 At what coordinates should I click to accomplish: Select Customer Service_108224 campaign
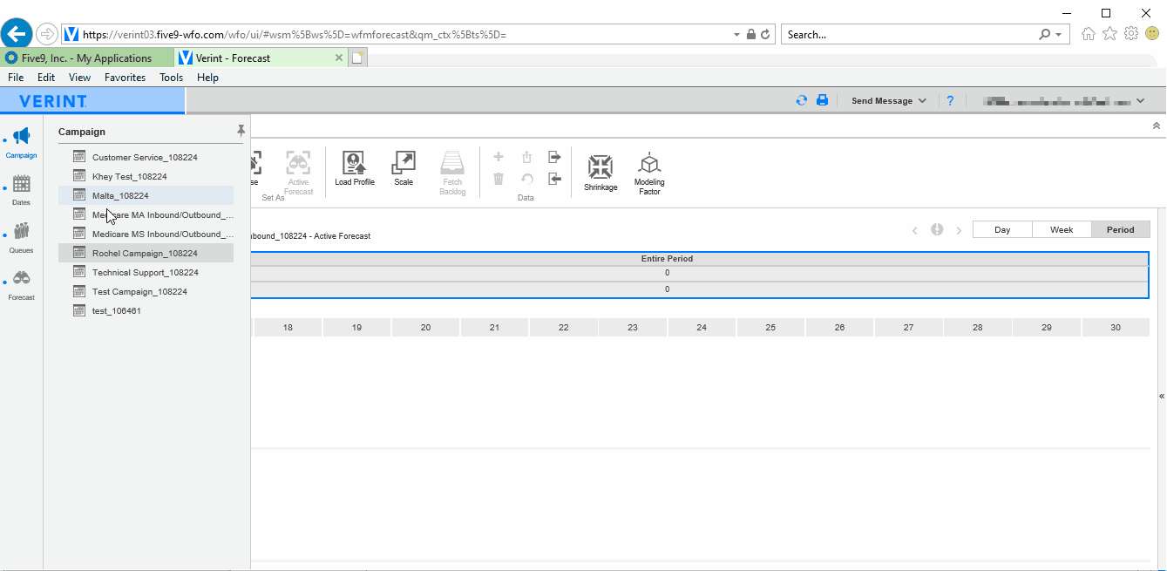[146, 157]
